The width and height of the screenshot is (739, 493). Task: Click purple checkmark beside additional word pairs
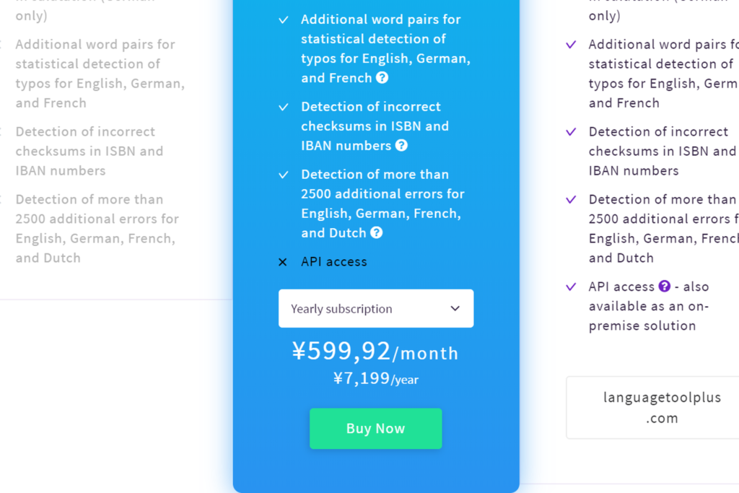(571, 45)
